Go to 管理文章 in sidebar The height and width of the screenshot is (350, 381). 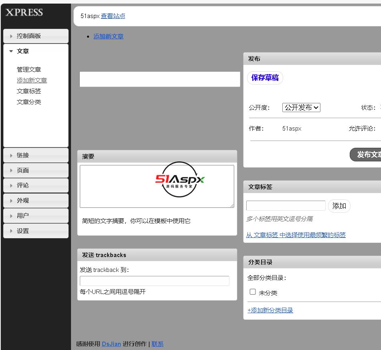click(x=29, y=70)
